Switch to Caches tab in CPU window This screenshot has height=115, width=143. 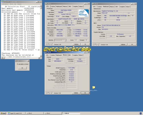point(53,6)
